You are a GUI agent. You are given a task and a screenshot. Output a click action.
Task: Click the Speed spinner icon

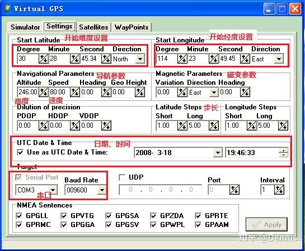(74, 92)
